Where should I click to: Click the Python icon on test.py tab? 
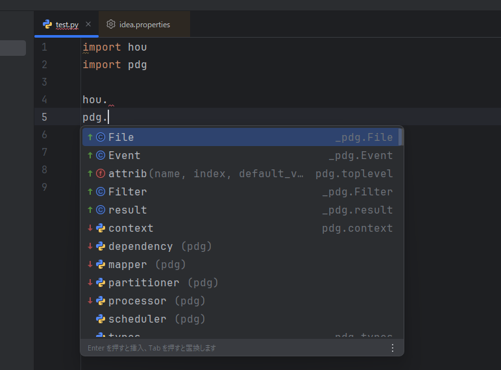(x=47, y=24)
